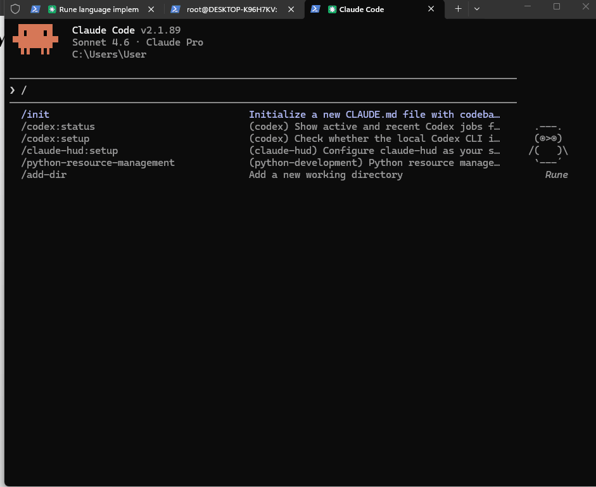Click the shield icon in title bar
The image size is (596, 487).
[15, 9]
